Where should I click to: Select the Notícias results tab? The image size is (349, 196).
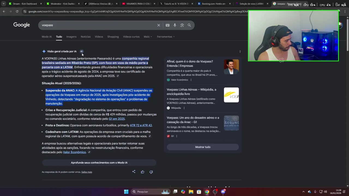pos(86,37)
